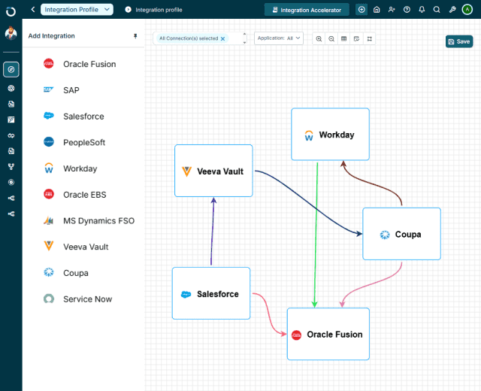Go to home via house icon

(x=377, y=10)
